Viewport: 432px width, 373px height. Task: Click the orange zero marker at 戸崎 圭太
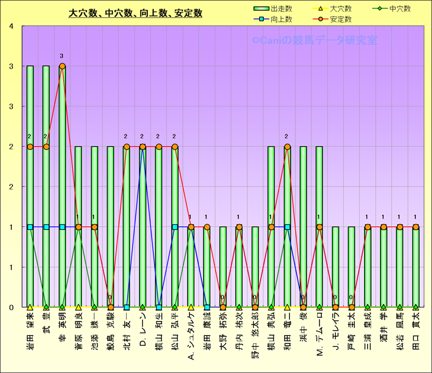click(x=352, y=307)
